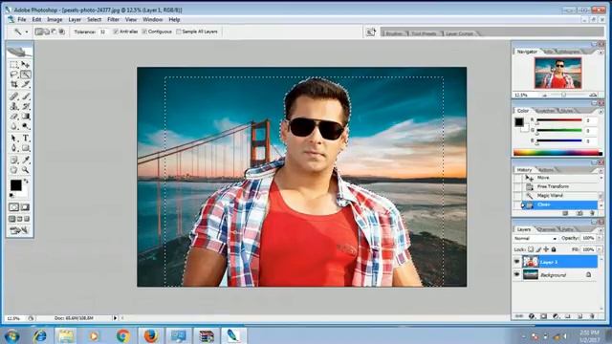Screen dimensions: 612x344
Task: Select the Type tool
Action: tap(26, 138)
